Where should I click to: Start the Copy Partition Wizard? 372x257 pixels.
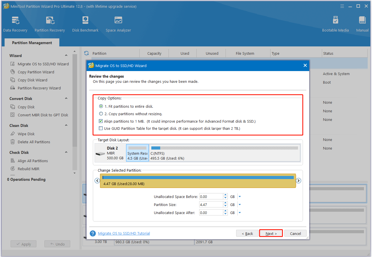[x=32, y=72]
